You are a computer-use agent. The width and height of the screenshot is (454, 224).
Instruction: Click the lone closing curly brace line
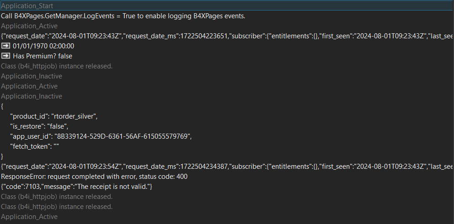(x=3, y=156)
